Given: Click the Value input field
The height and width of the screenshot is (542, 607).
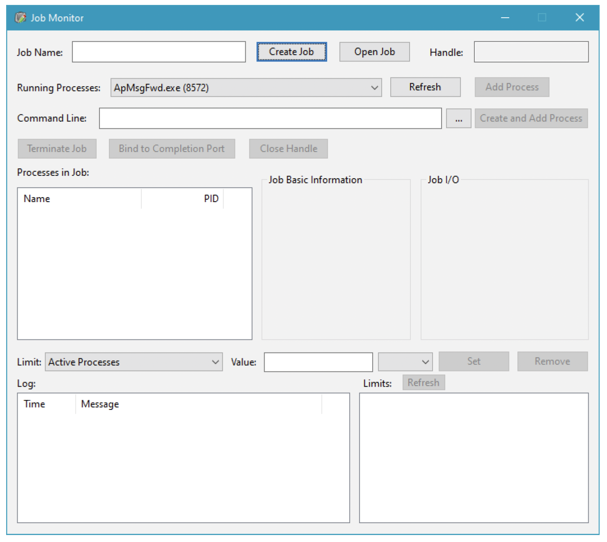Looking at the screenshot, I should pyautogui.click(x=318, y=362).
